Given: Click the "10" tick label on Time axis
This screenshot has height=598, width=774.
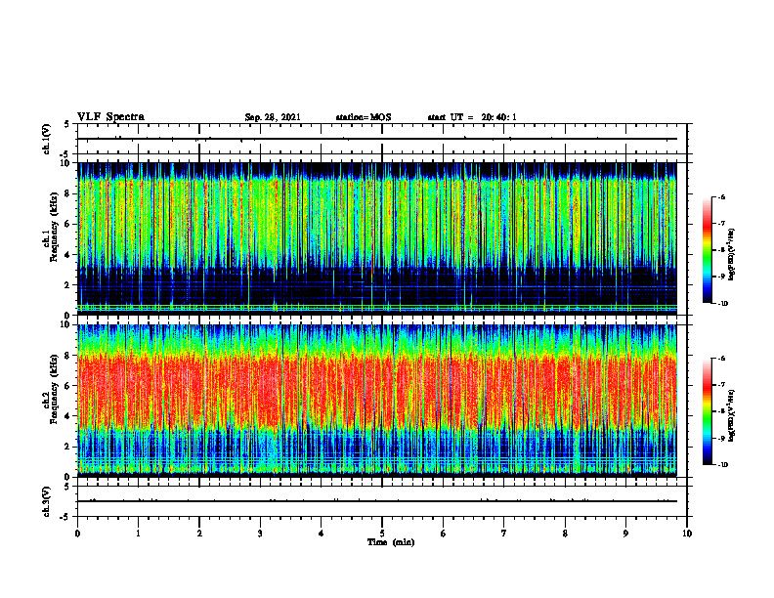Looking at the screenshot, I should click(x=687, y=534).
